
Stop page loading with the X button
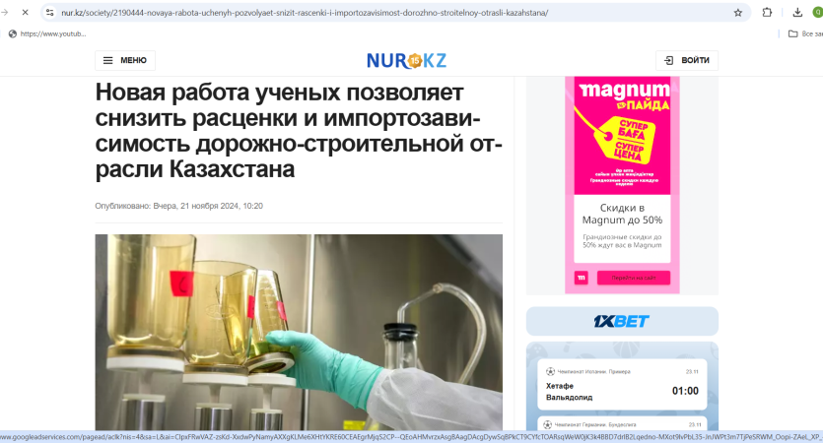point(25,12)
